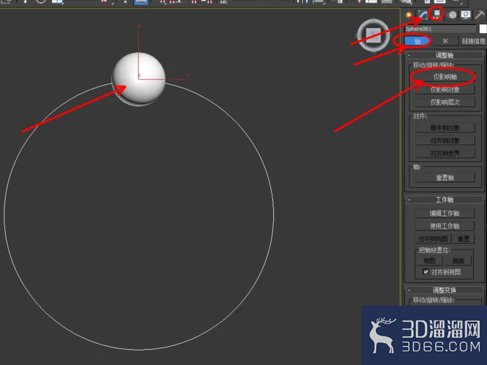Switch to the IK tab

click(x=445, y=41)
